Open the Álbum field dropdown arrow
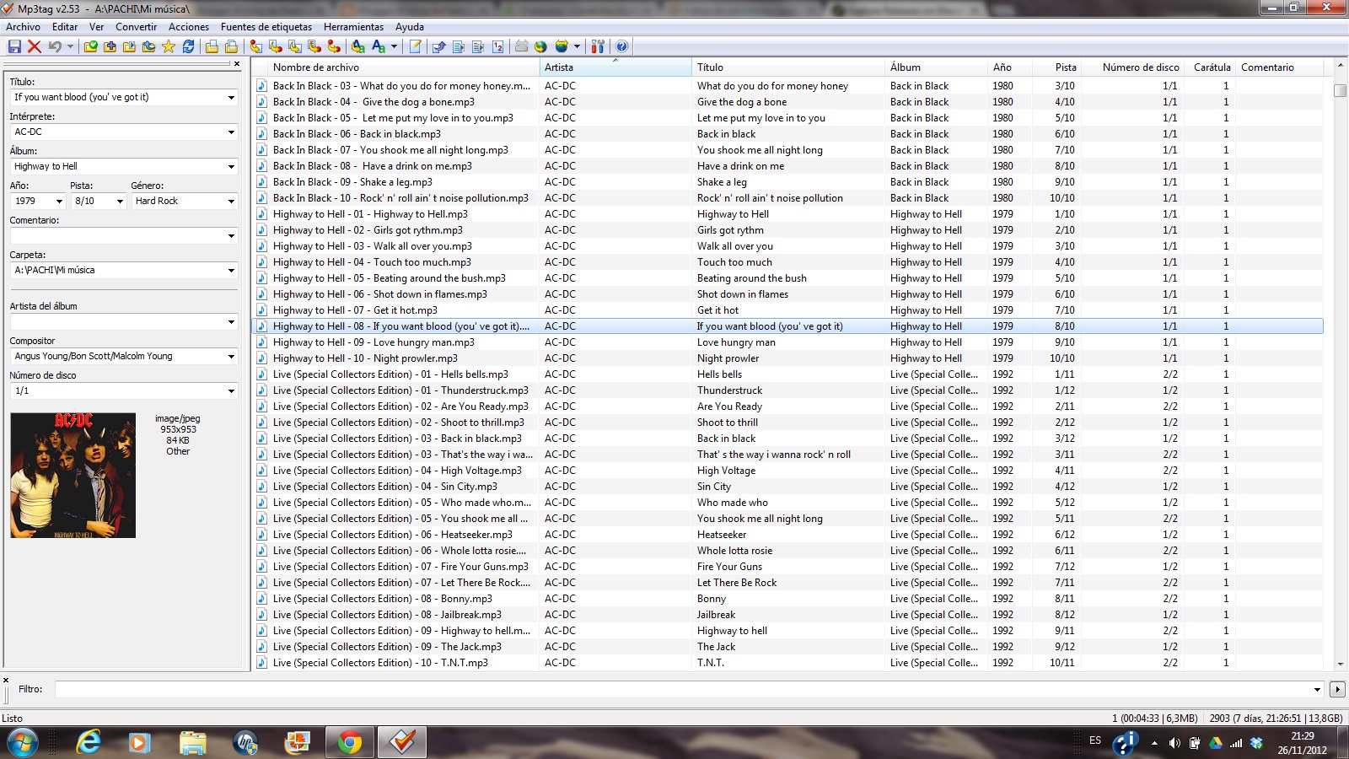This screenshot has width=1349, height=759. click(231, 167)
